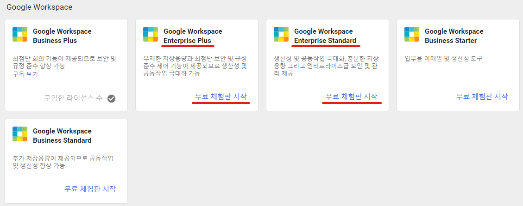523x206 pixels.
Task: Select the Google Workspace Business Standard title
Action: pos(62,136)
